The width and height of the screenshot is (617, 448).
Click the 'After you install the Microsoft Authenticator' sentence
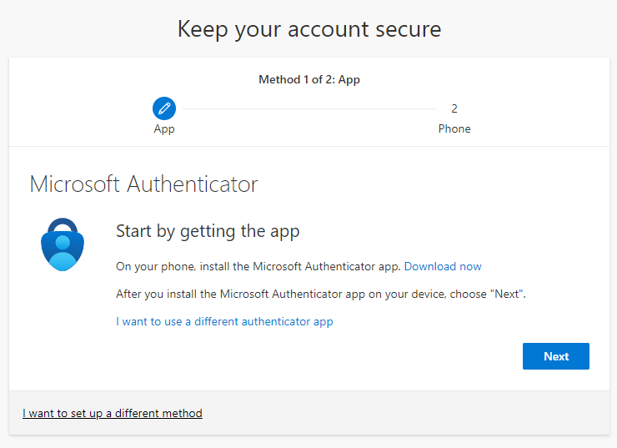click(321, 294)
